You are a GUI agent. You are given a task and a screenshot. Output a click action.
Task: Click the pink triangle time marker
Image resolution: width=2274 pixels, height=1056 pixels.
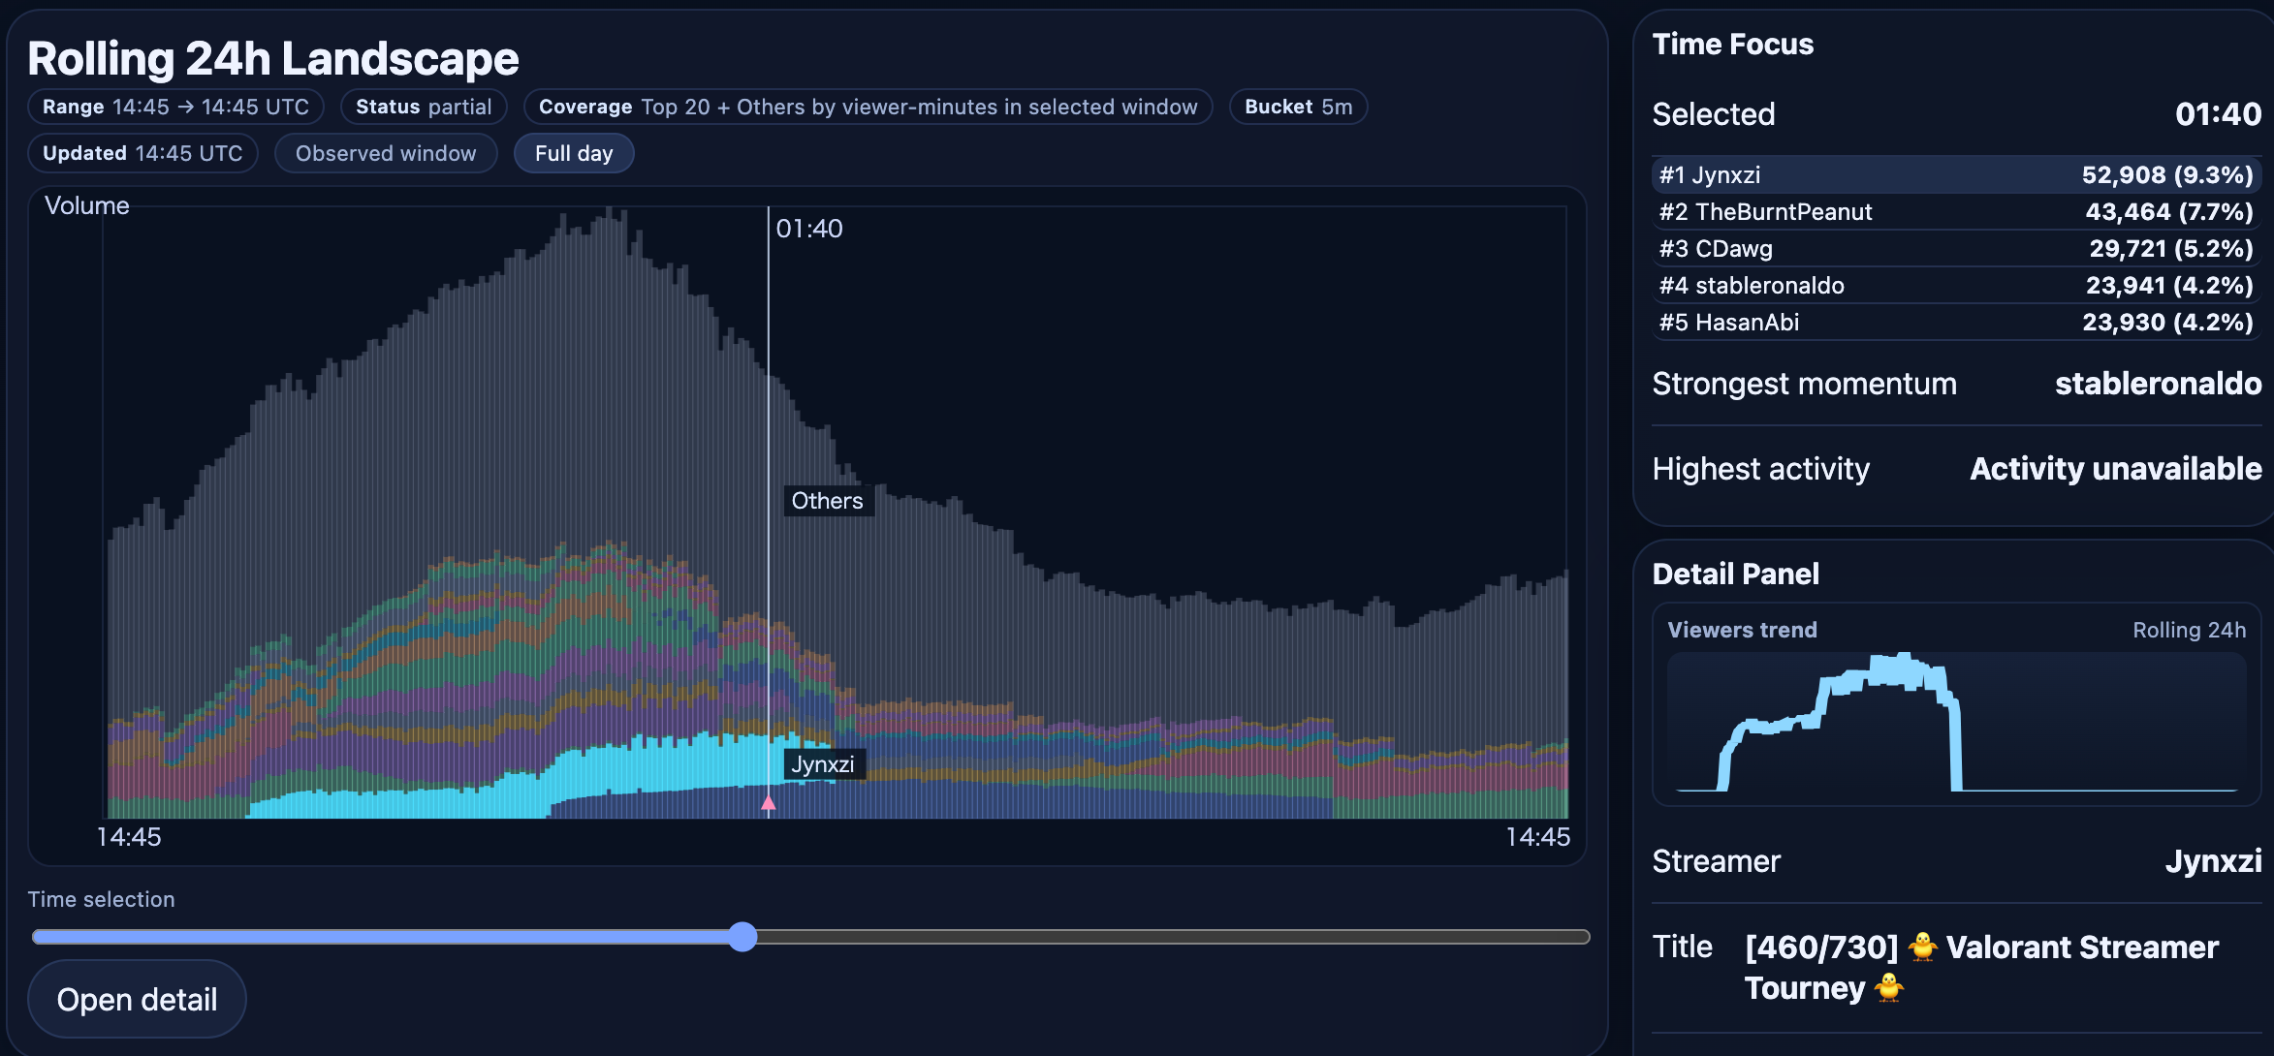click(769, 802)
